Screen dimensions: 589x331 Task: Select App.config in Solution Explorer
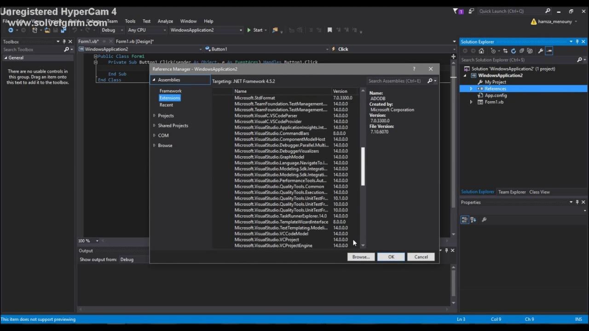click(496, 96)
